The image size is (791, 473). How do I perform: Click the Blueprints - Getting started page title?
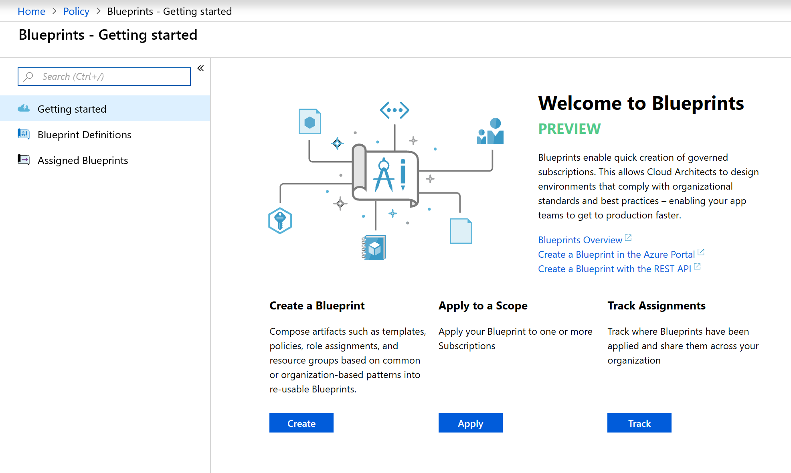[x=108, y=35]
